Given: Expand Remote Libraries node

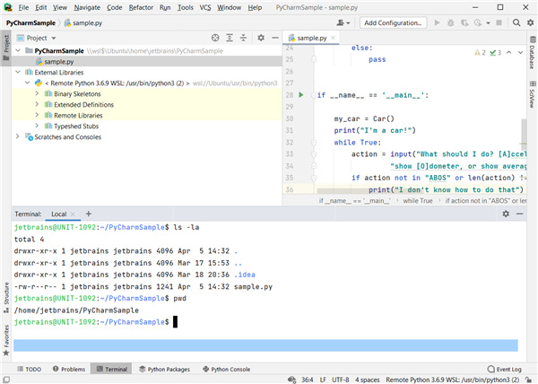Looking at the screenshot, I should (x=37, y=115).
